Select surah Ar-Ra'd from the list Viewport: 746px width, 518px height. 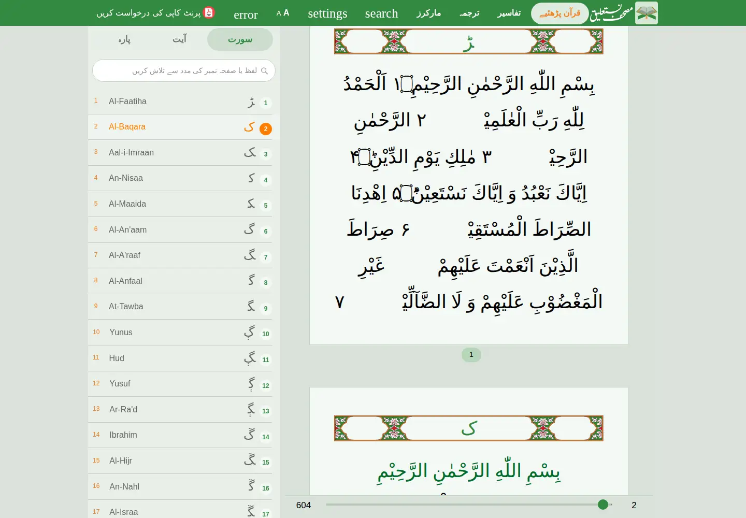180,410
